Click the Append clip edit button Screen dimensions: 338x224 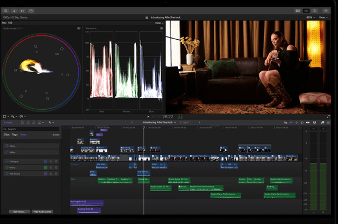[x=34, y=123]
